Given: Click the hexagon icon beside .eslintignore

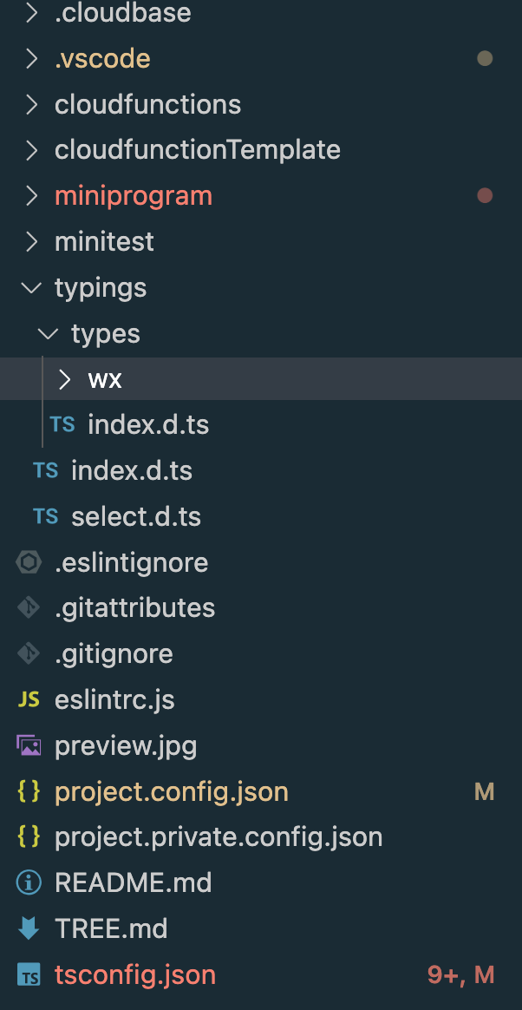Looking at the screenshot, I should point(29,562).
